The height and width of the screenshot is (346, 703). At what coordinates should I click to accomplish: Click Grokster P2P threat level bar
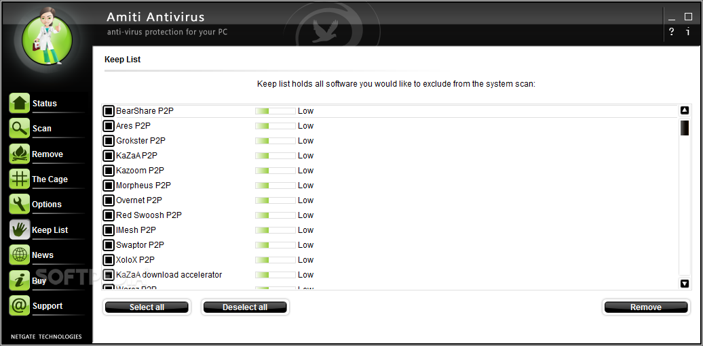[275, 141]
